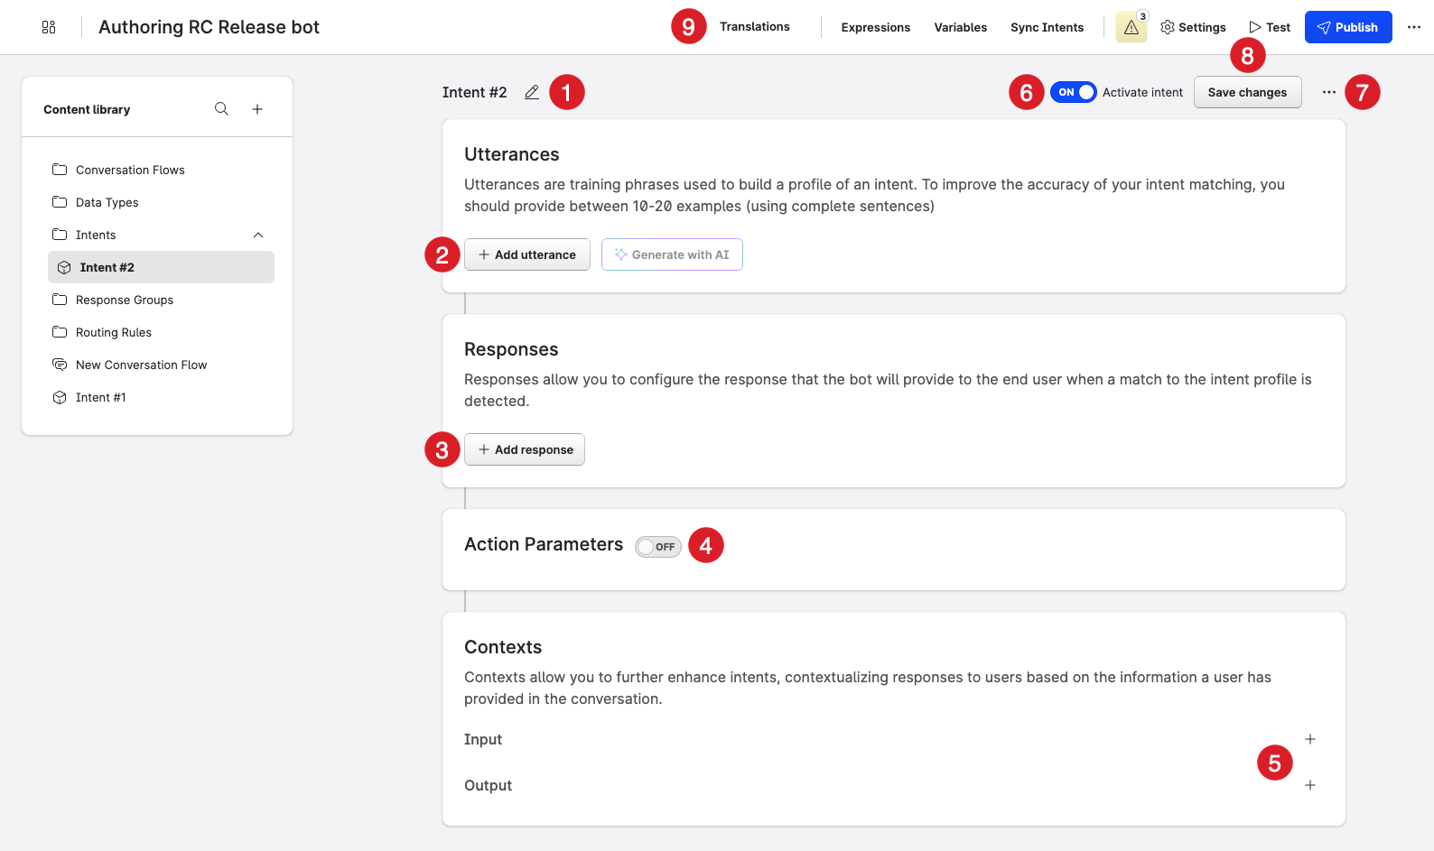1434x851 pixels.
Task: Open intent more options ellipsis beside Save changes
Action: pyautogui.click(x=1328, y=92)
